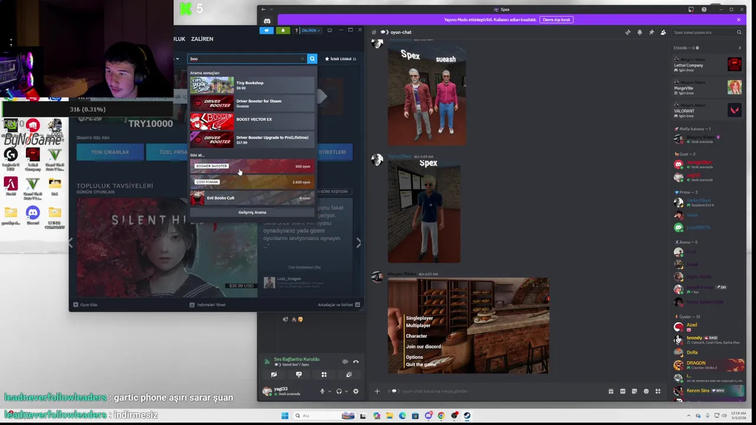Image resolution: width=756 pixels, height=425 pixels.
Task: Go back with Discord title bar arrow
Action: (x=263, y=9)
